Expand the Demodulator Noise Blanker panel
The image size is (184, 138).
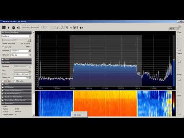click(16, 100)
